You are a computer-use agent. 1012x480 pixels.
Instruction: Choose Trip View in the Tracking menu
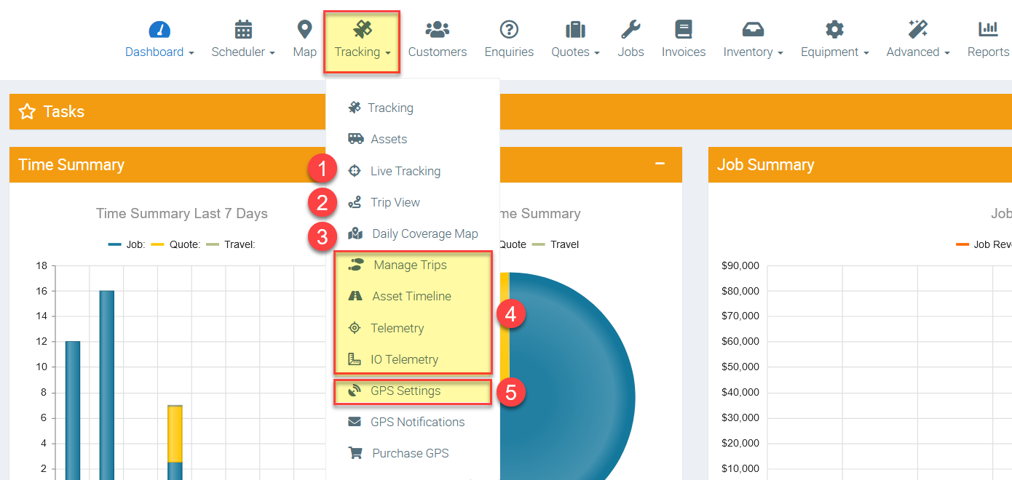(395, 202)
